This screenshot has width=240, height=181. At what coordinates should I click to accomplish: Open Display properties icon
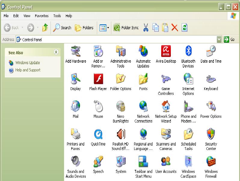coord(75,82)
